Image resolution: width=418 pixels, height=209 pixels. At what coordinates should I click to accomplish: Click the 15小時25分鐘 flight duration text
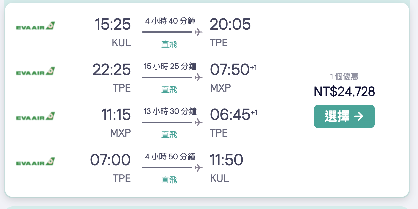coord(170,66)
